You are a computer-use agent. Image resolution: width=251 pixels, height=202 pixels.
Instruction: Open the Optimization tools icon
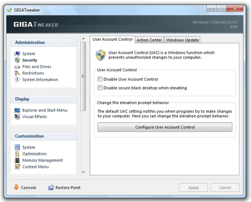coord(17,154)
